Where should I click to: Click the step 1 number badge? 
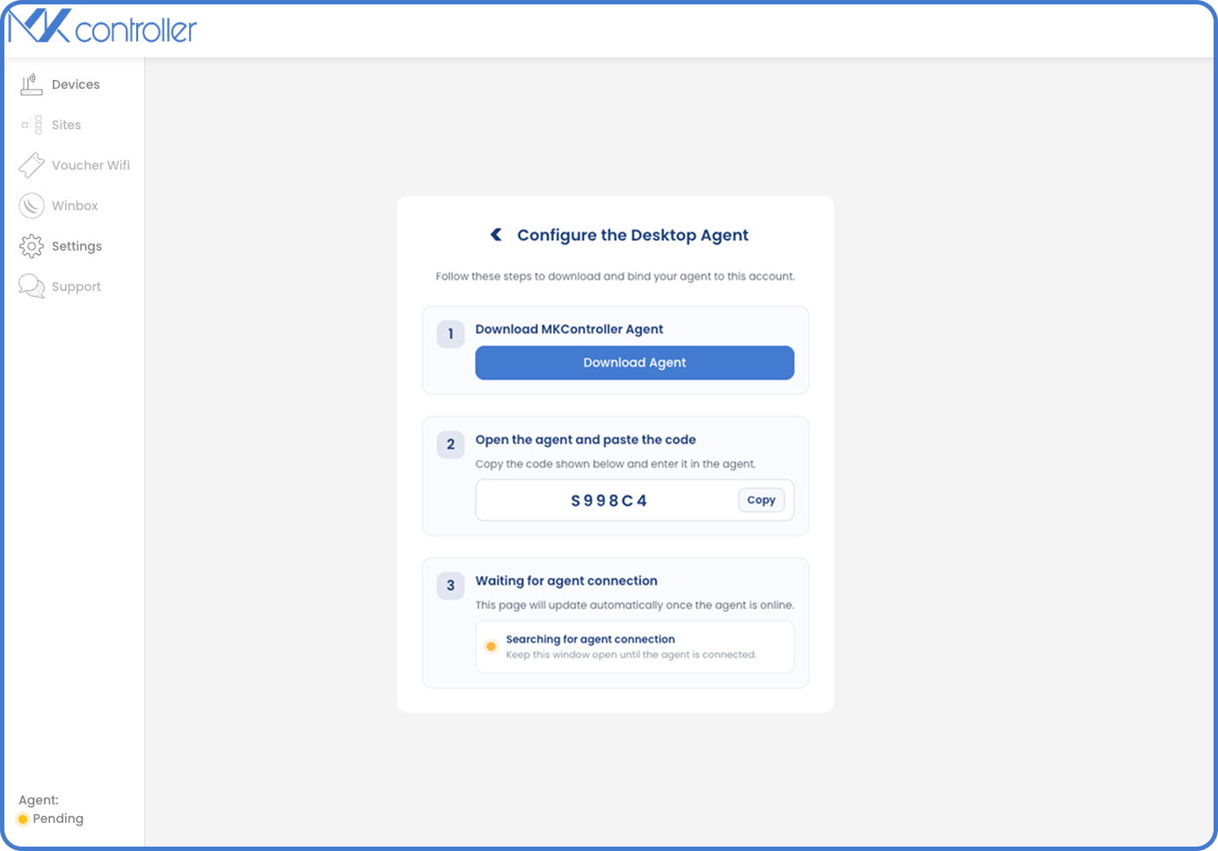click(450, 334)
